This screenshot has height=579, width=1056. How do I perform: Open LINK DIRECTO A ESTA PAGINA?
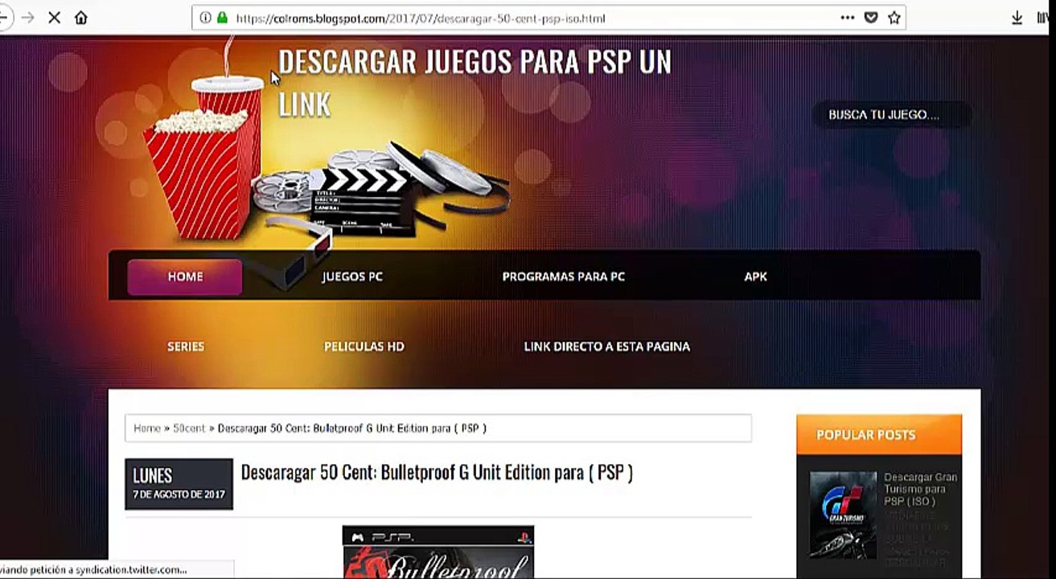coord(607,347)
